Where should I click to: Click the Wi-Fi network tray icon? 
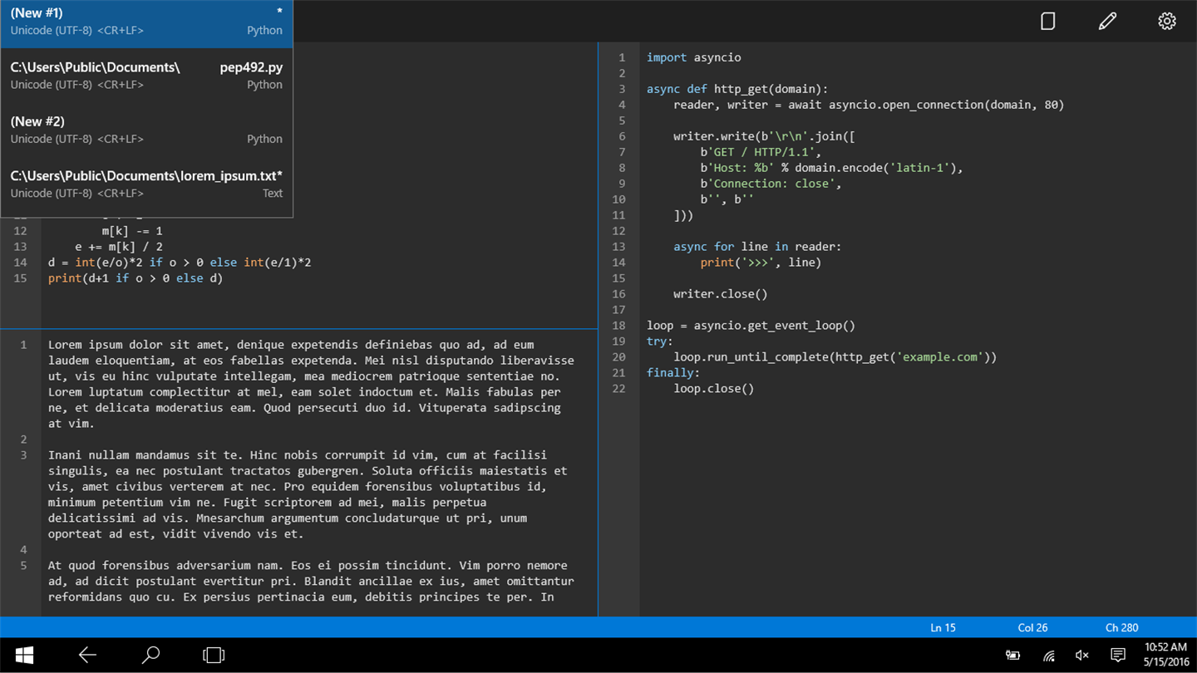1049,656
